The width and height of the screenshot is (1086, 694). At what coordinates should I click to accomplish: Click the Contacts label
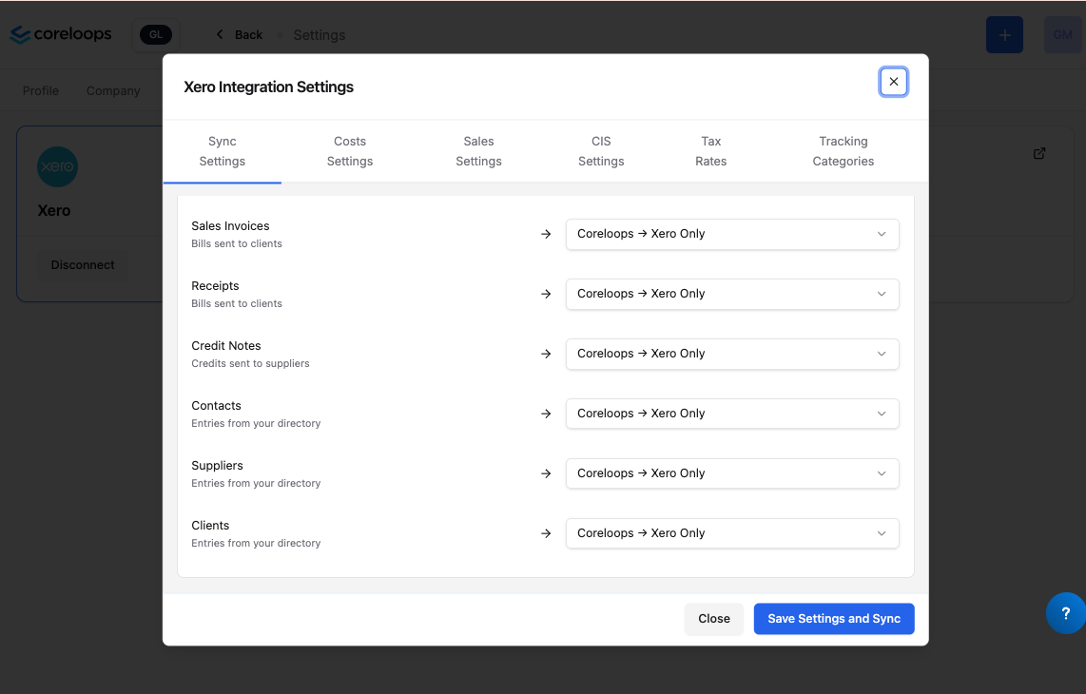pos(216,406)
